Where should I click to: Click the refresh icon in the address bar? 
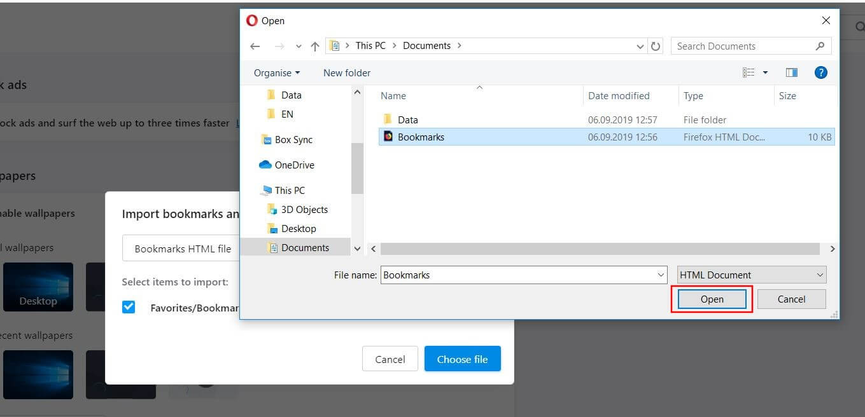[x=656, y=45]
